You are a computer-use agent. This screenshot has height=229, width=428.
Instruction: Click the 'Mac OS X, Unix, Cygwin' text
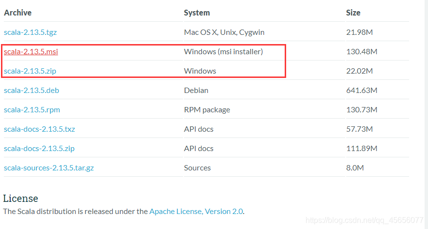coord(224,32)
